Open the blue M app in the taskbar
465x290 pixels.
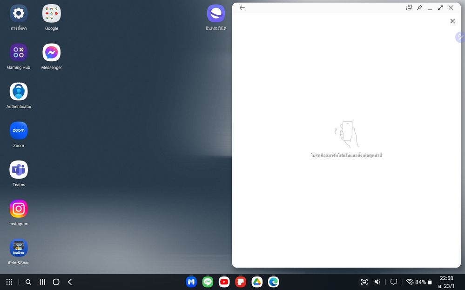point(191,282)
